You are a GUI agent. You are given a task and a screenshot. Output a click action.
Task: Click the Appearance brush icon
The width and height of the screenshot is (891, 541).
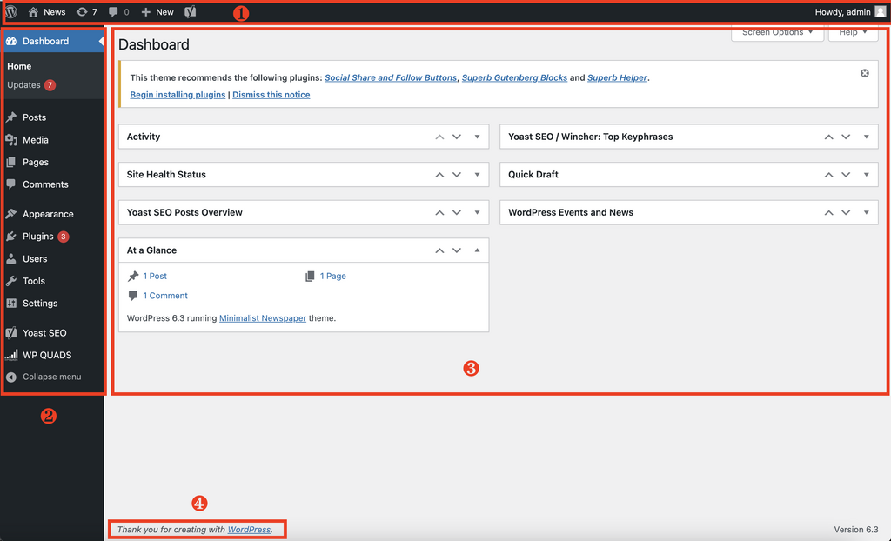click(x=10, y=214)
